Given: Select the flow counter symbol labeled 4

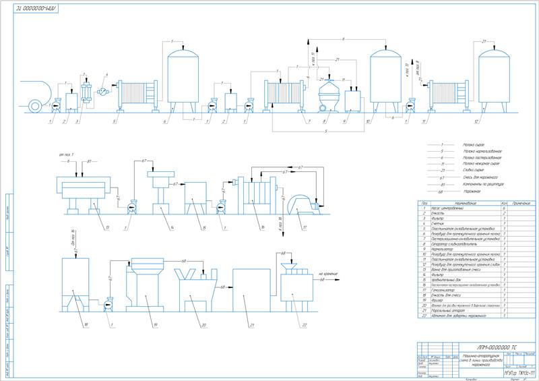Looking at the screenshot, I should [x=103, y=92].
